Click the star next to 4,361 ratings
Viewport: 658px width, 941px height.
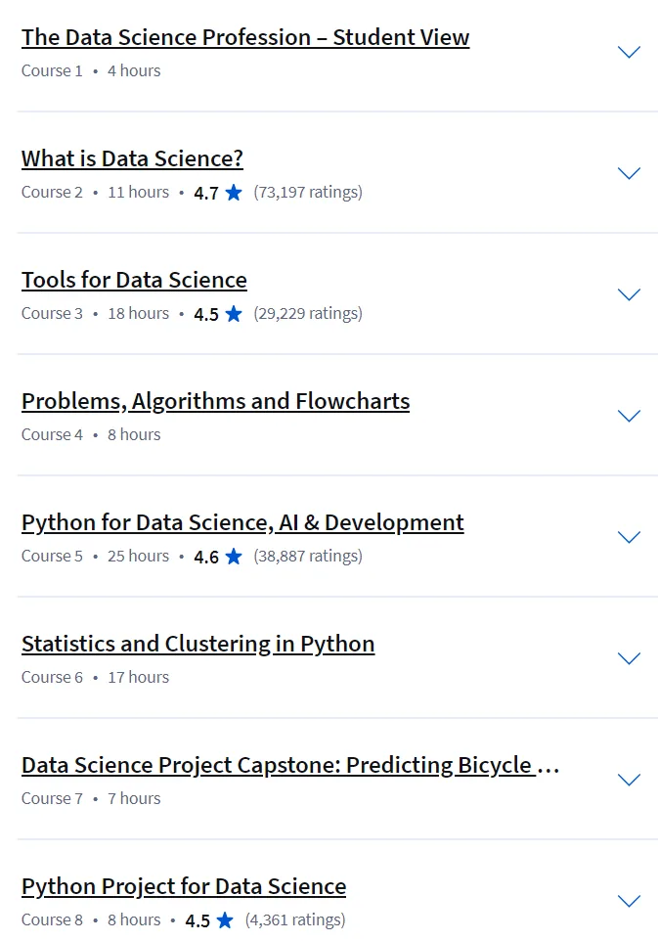tap(225, 920)
